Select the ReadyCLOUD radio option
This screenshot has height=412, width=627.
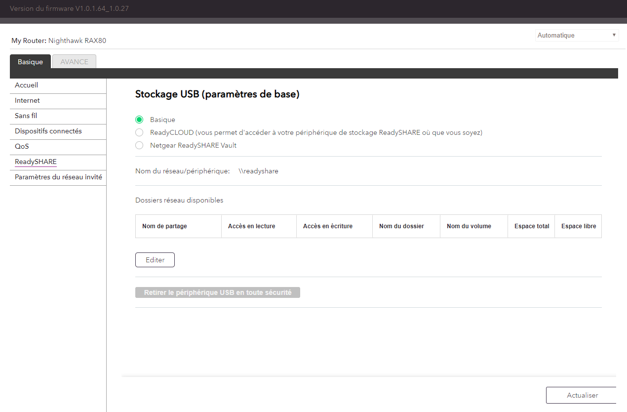point(139,132)
